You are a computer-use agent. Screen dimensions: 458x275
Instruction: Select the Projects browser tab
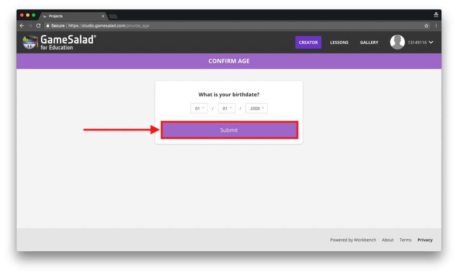click(73, 16)
